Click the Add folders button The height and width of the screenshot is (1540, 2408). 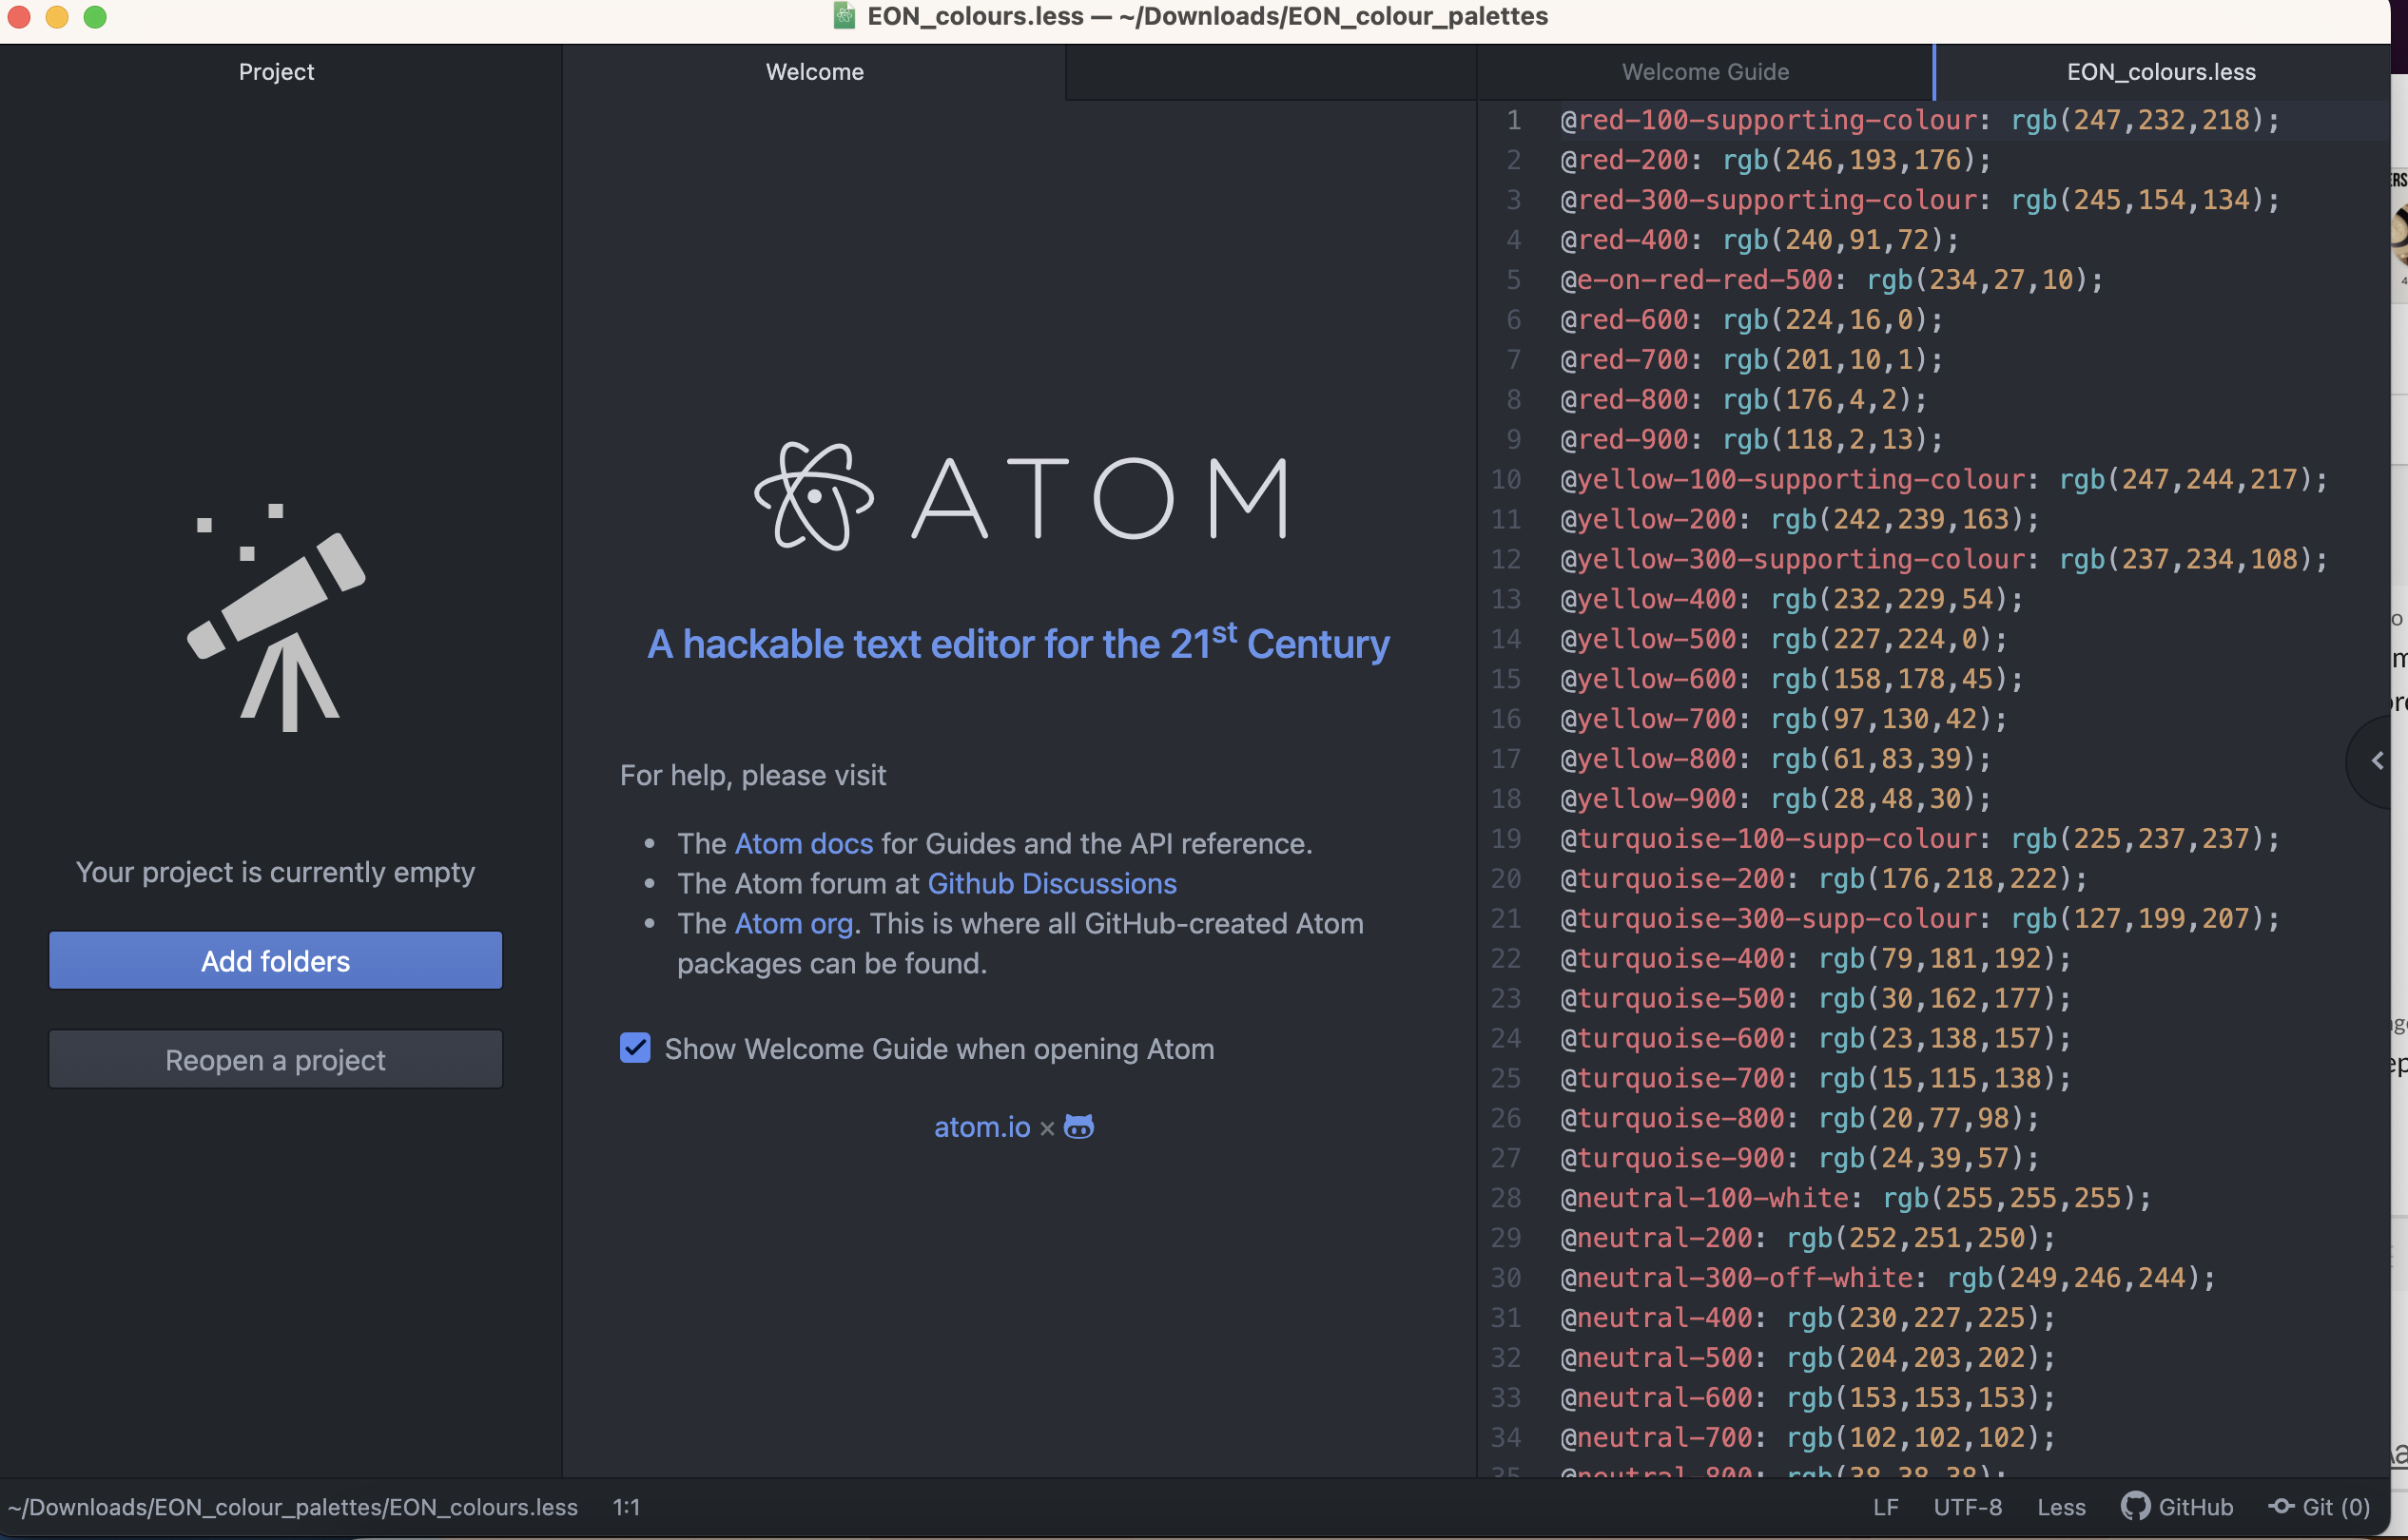tap(275, 960)
